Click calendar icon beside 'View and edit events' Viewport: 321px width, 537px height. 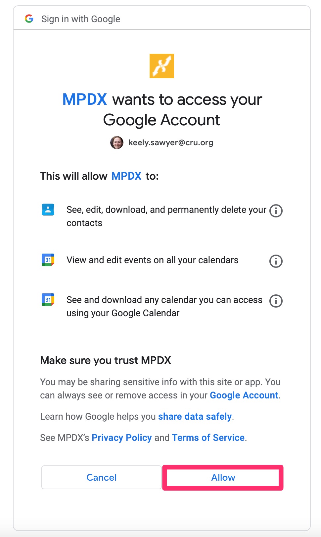48,260
